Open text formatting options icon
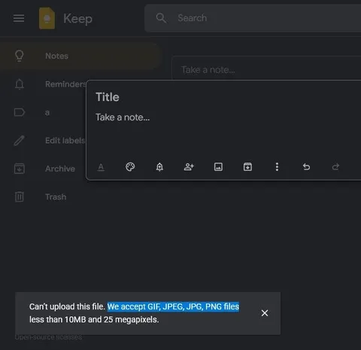This screenshot has width=361, height=350. point(101,167)
